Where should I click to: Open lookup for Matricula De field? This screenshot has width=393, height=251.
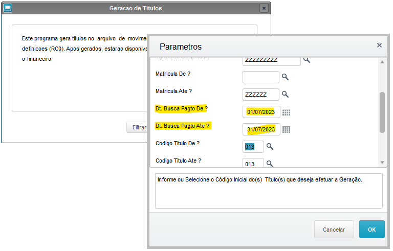285,77
